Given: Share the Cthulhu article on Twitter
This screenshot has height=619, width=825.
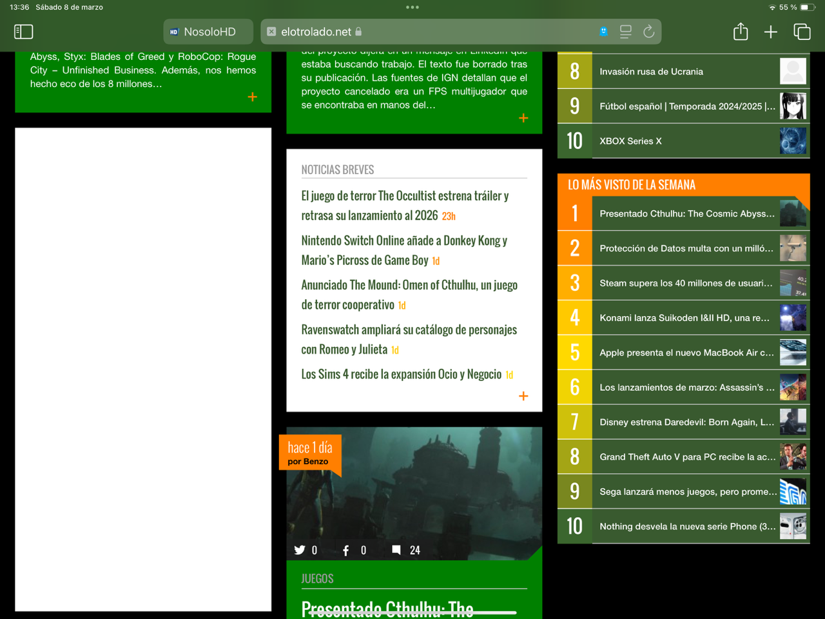Looking at the screenshot, I should coord(300,550).
